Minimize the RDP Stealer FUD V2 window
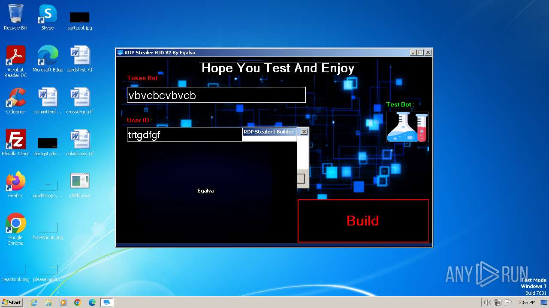 coord(413,53)
